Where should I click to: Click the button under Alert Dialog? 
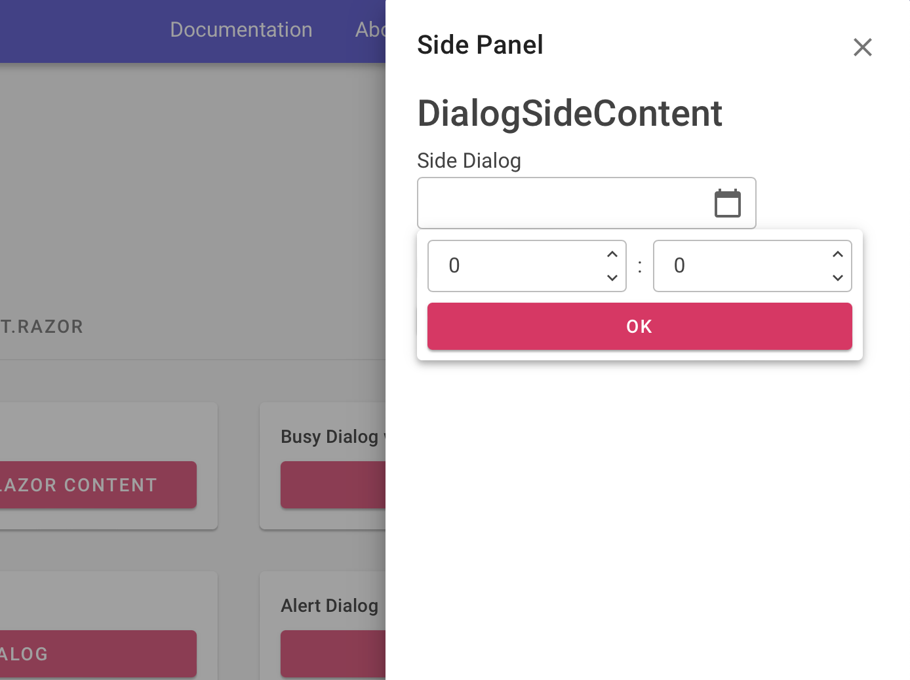(x=333, y=654)
